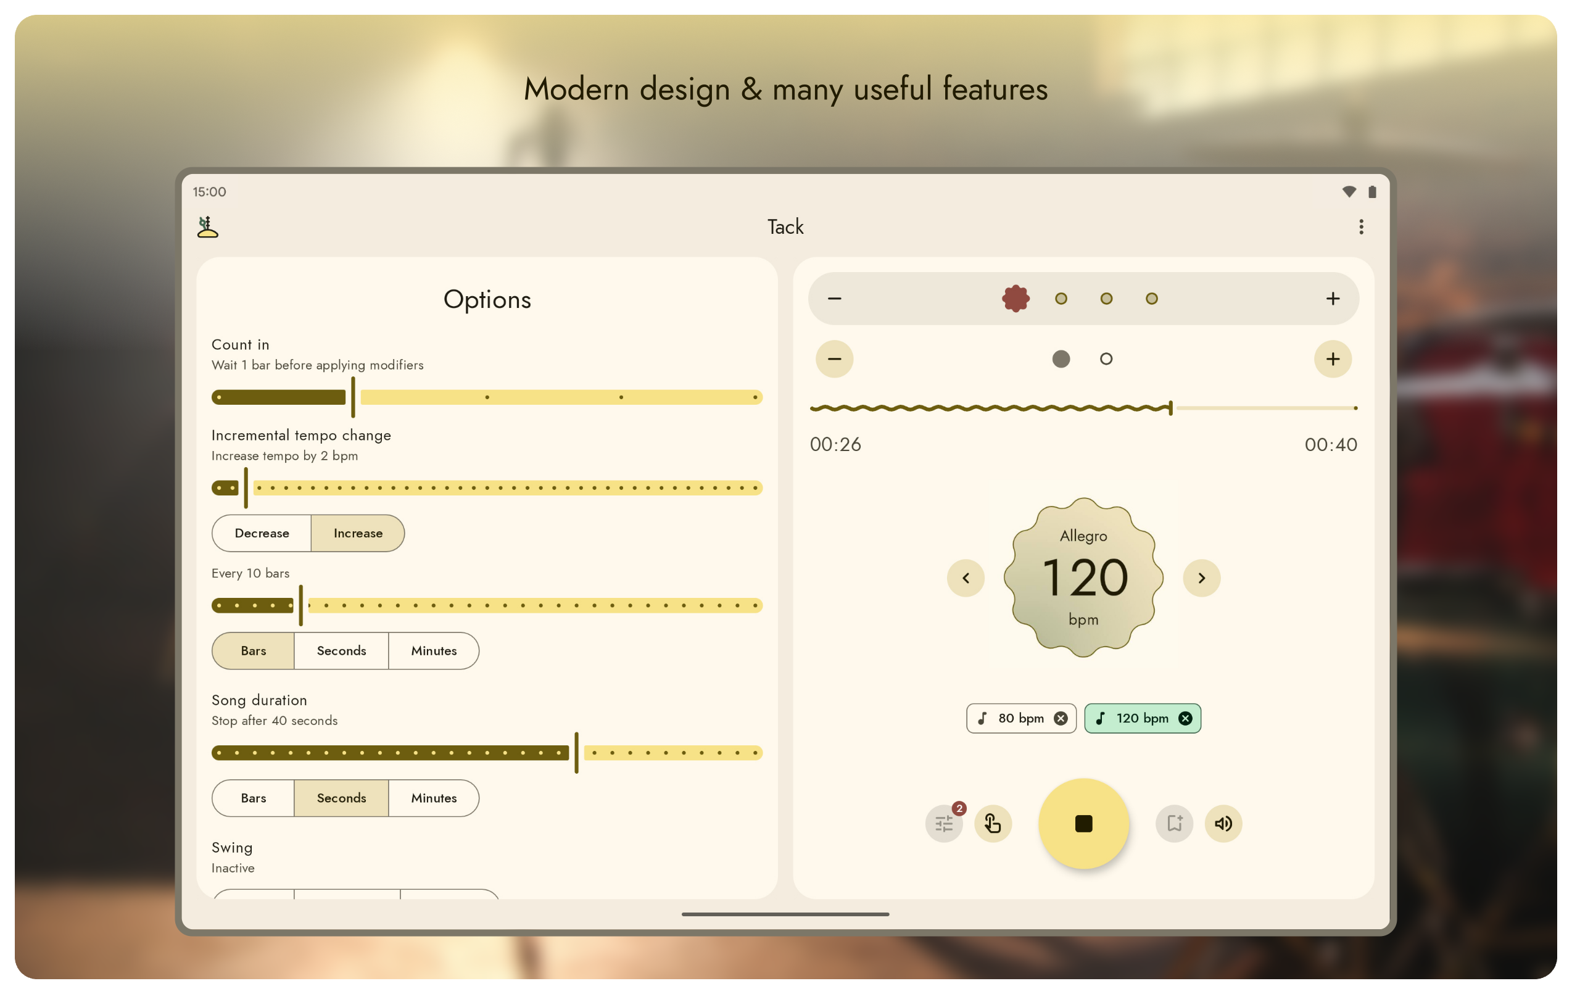Click the Tack metronome logo icon
1572x994 pixels.
click(207, 226)
